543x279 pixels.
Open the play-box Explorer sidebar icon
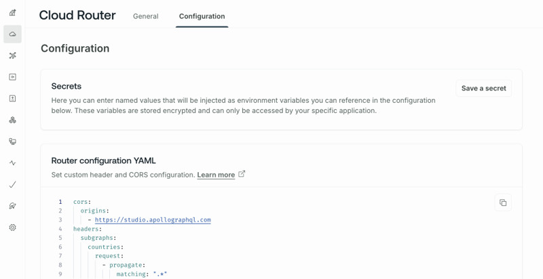12,77
